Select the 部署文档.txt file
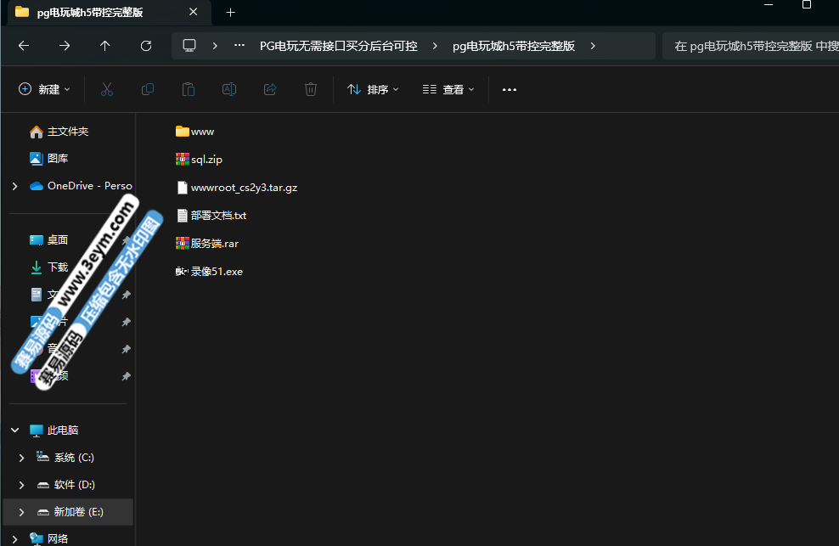The width and height of the screenshot is (839, 546). point(218,216)
